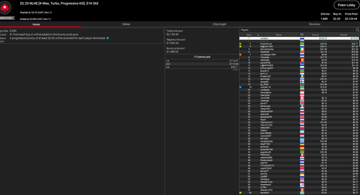This screenshot has width=360, height=195.
Task: Click the blue color tag on rank 19
Action: click(240, 87)
